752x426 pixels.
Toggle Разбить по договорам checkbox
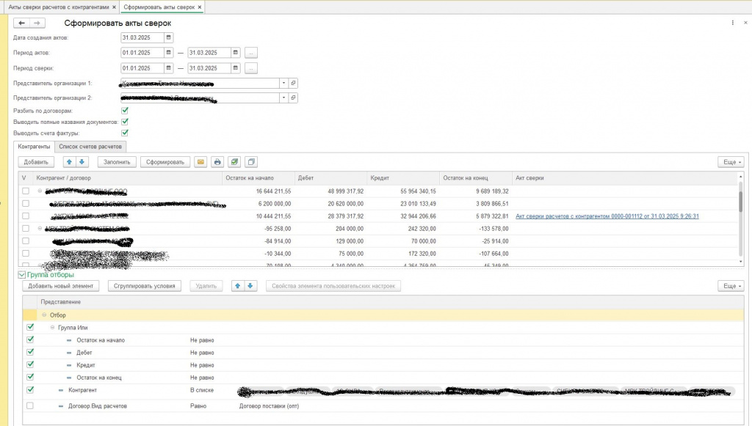click(x=125, y=110)
